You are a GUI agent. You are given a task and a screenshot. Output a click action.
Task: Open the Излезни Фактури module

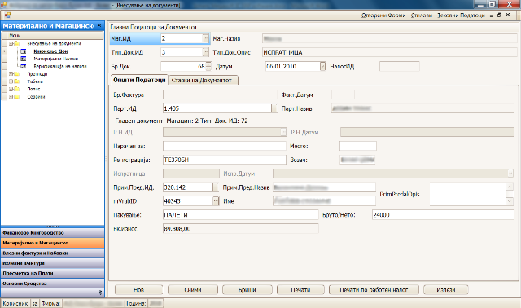coord(52,263)
